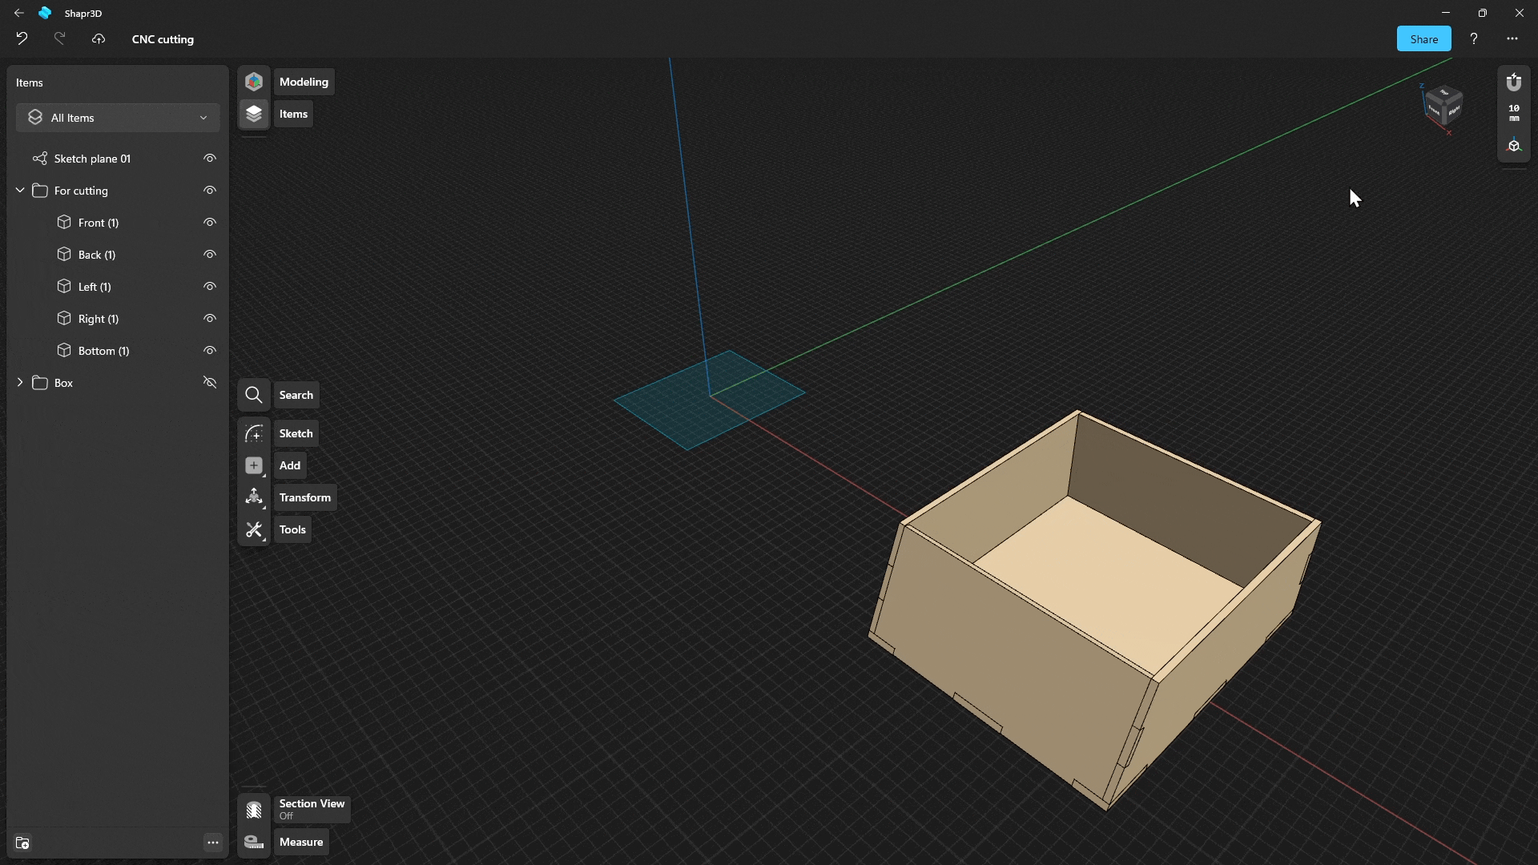Click the CNC cutting project title

click(163, 38)
